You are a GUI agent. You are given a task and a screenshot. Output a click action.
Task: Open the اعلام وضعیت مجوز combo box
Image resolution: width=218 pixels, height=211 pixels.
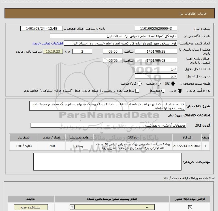tap(112, 207)
